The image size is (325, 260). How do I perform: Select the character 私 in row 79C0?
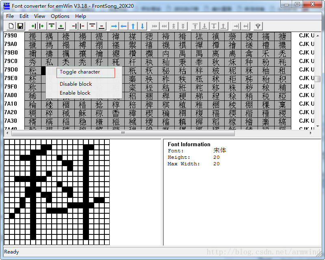point(49,62)
